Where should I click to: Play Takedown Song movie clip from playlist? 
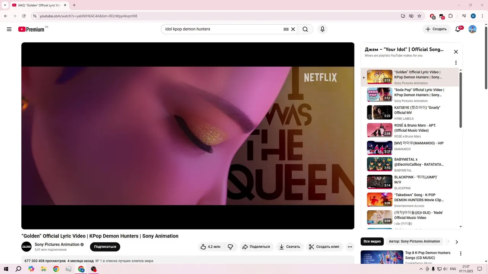[410, 200]
